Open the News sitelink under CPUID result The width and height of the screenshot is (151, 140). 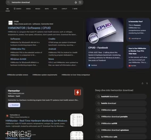(51, 59)
